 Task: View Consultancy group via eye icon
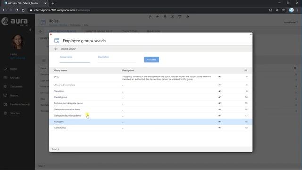point(220,128)
